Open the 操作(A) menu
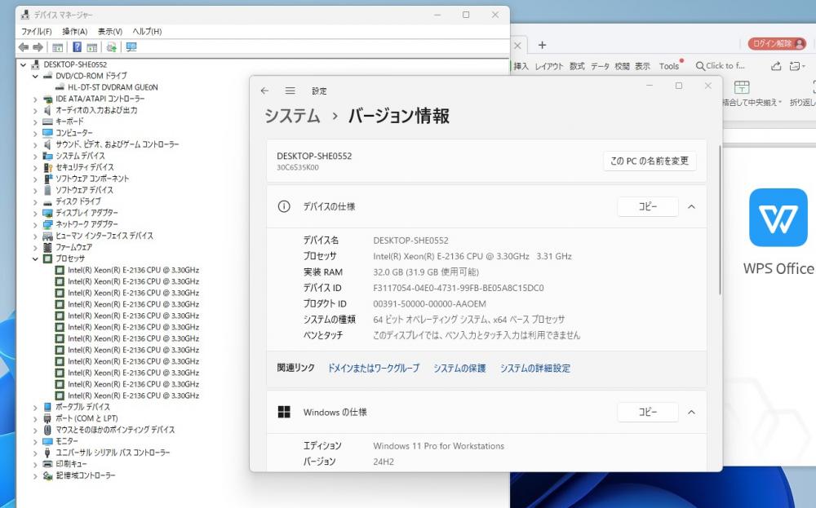 pyautogui.click(x=75, y=32)
